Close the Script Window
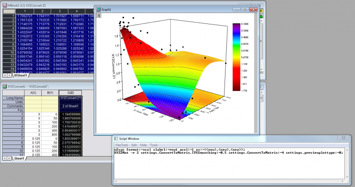The width and height of the screenshot is (355, 187). [x=343, y=137]
